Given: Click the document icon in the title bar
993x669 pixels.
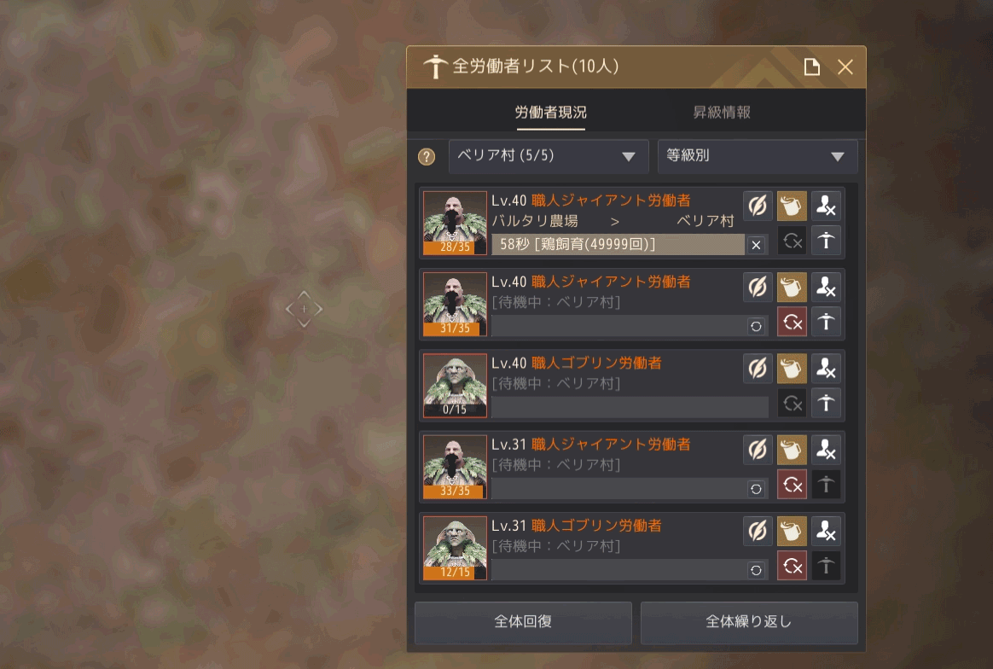Looking at the screenshot, I should (x=812, y=67).
